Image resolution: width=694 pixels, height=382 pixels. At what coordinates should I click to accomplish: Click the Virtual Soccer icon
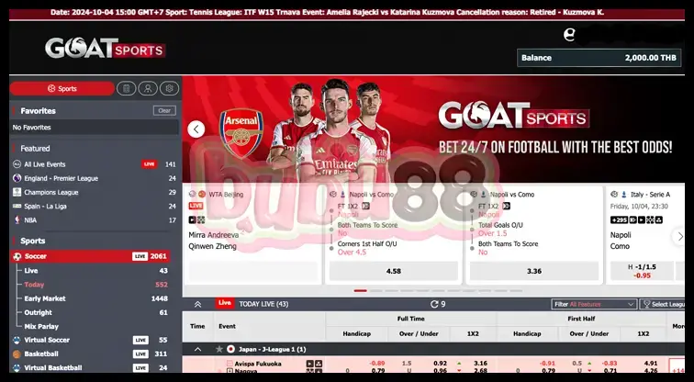17,340
